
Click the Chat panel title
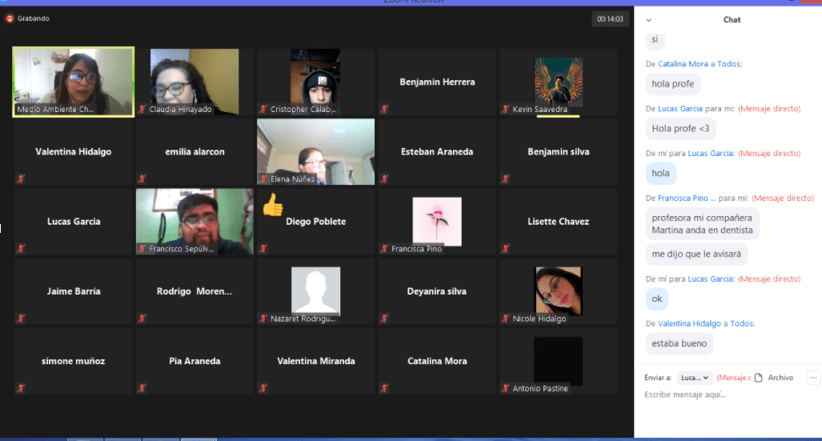pyautogui.click(x=732, y=20)
